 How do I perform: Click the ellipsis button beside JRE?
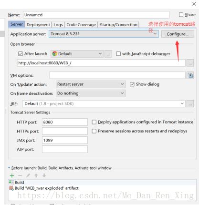pyautogui.click(x=190, y=104)
